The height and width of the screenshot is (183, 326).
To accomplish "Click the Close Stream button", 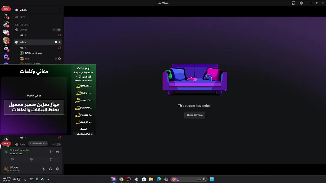I will tap(195, 115).
